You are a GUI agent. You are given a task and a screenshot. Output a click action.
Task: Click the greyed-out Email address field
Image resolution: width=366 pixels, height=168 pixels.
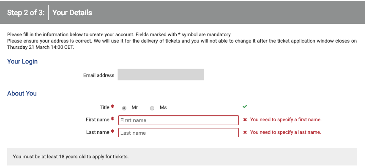(x=161, y=75)
